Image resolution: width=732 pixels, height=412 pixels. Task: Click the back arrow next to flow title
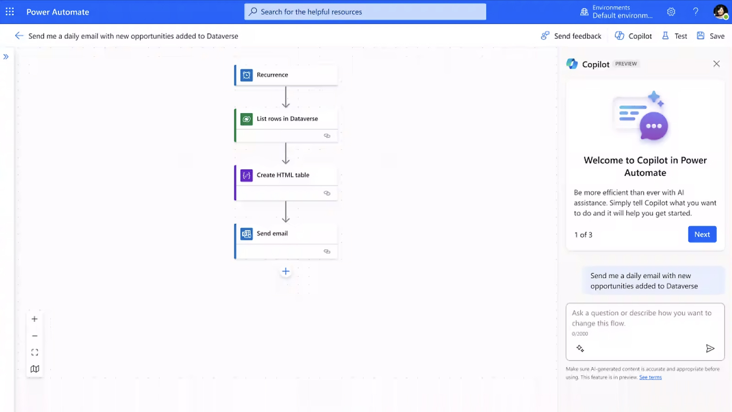point(19,36)
